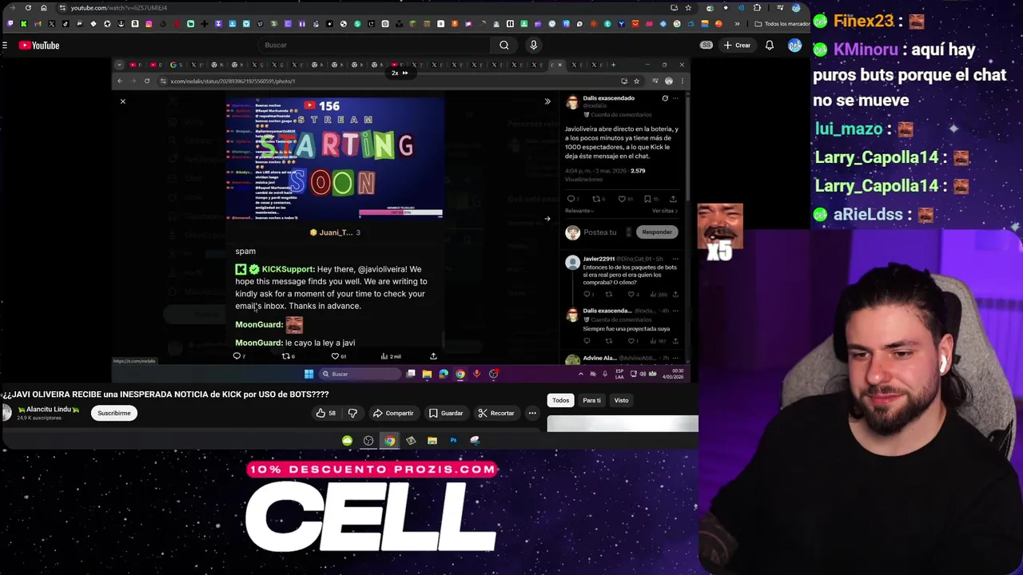Open tab search dropdown in inner browser
The height and width of the screenshot is (575, 1023).
pyautogui.click(x=119, y=65)
